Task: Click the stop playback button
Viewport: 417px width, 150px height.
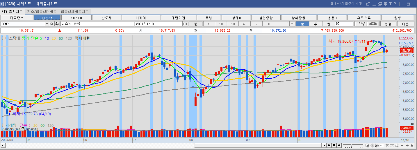Action: 334,145
